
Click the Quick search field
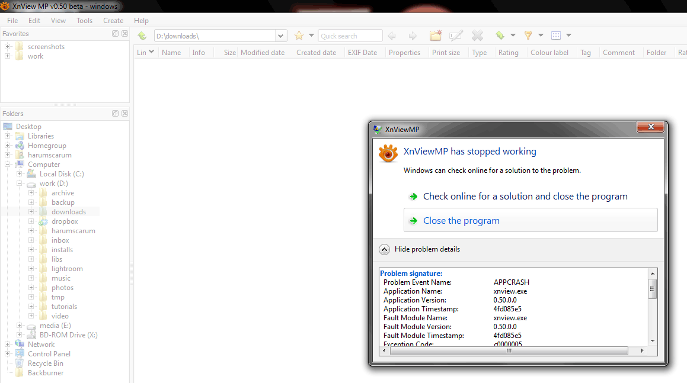click(350, 36)
